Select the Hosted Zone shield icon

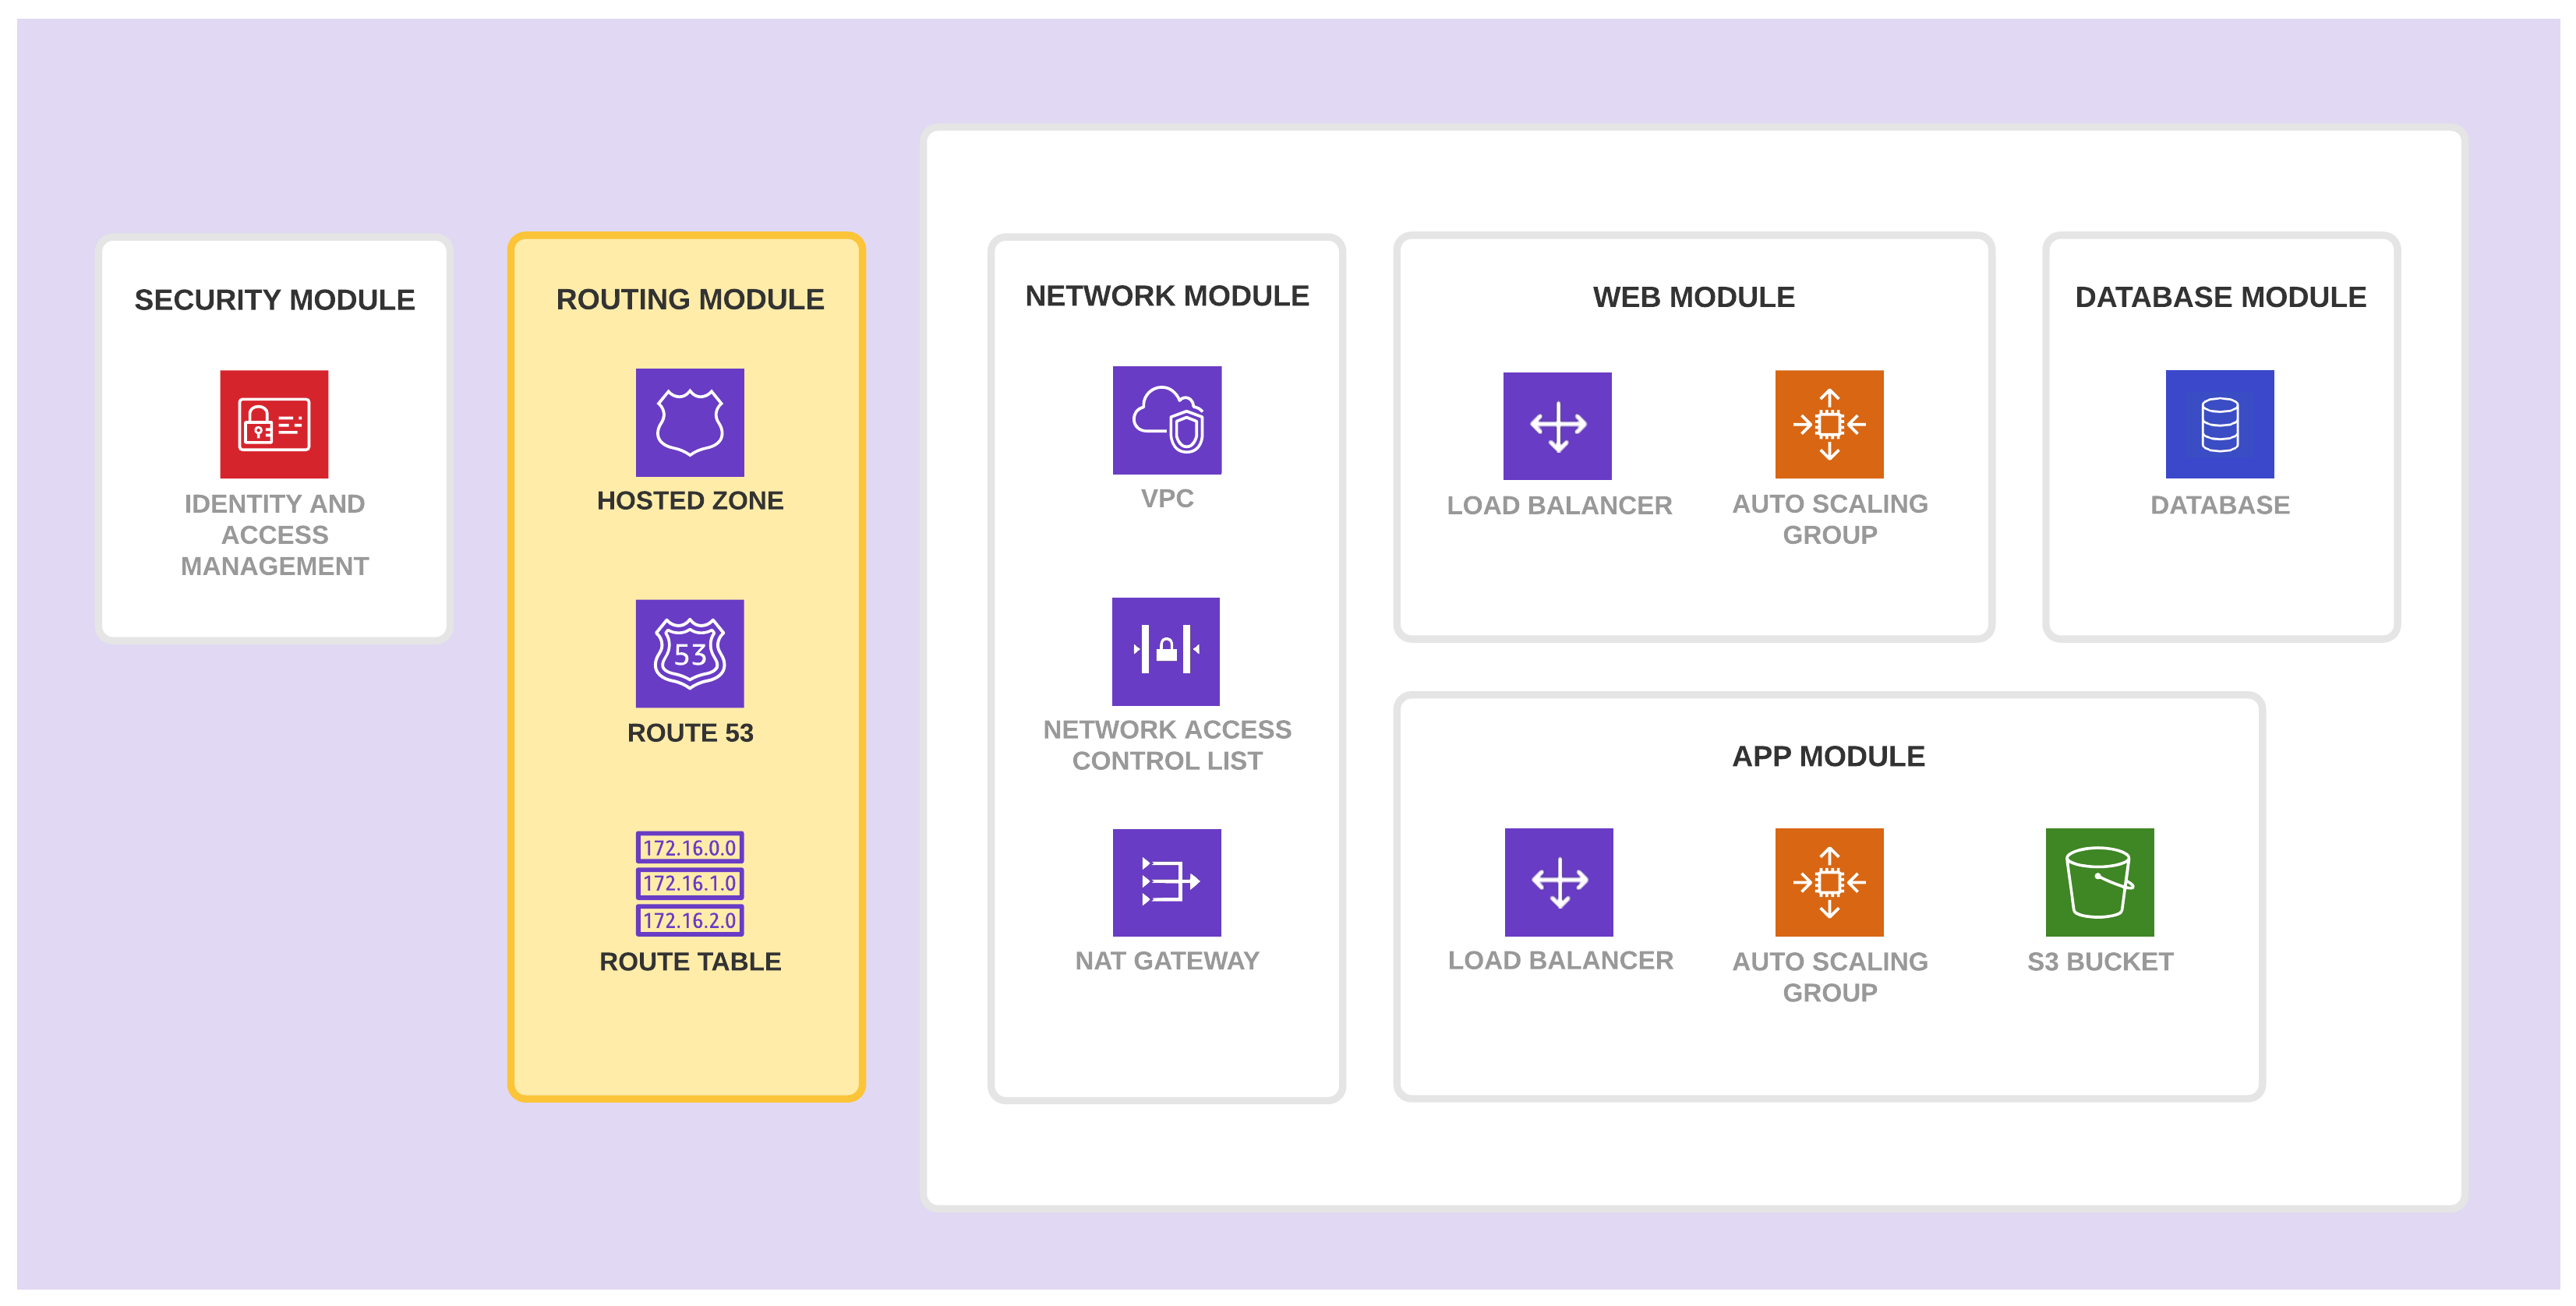click(x=690, y=422)
